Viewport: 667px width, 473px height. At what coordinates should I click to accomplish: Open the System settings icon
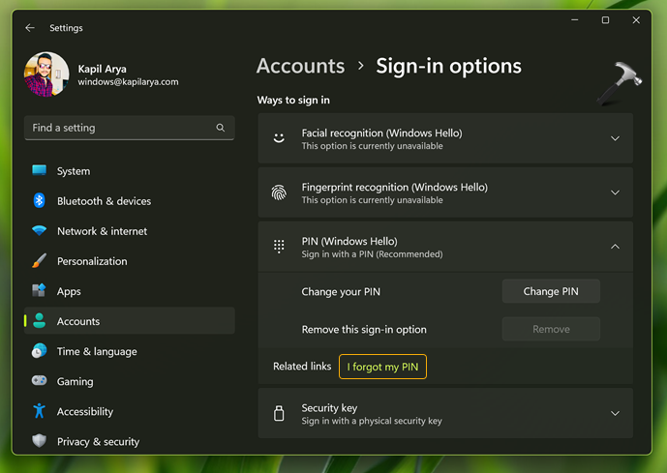pos(39,171)
